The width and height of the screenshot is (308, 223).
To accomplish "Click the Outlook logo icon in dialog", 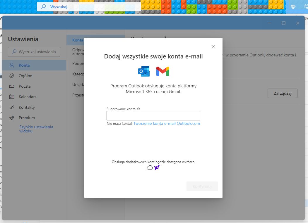I will point(144,71).
